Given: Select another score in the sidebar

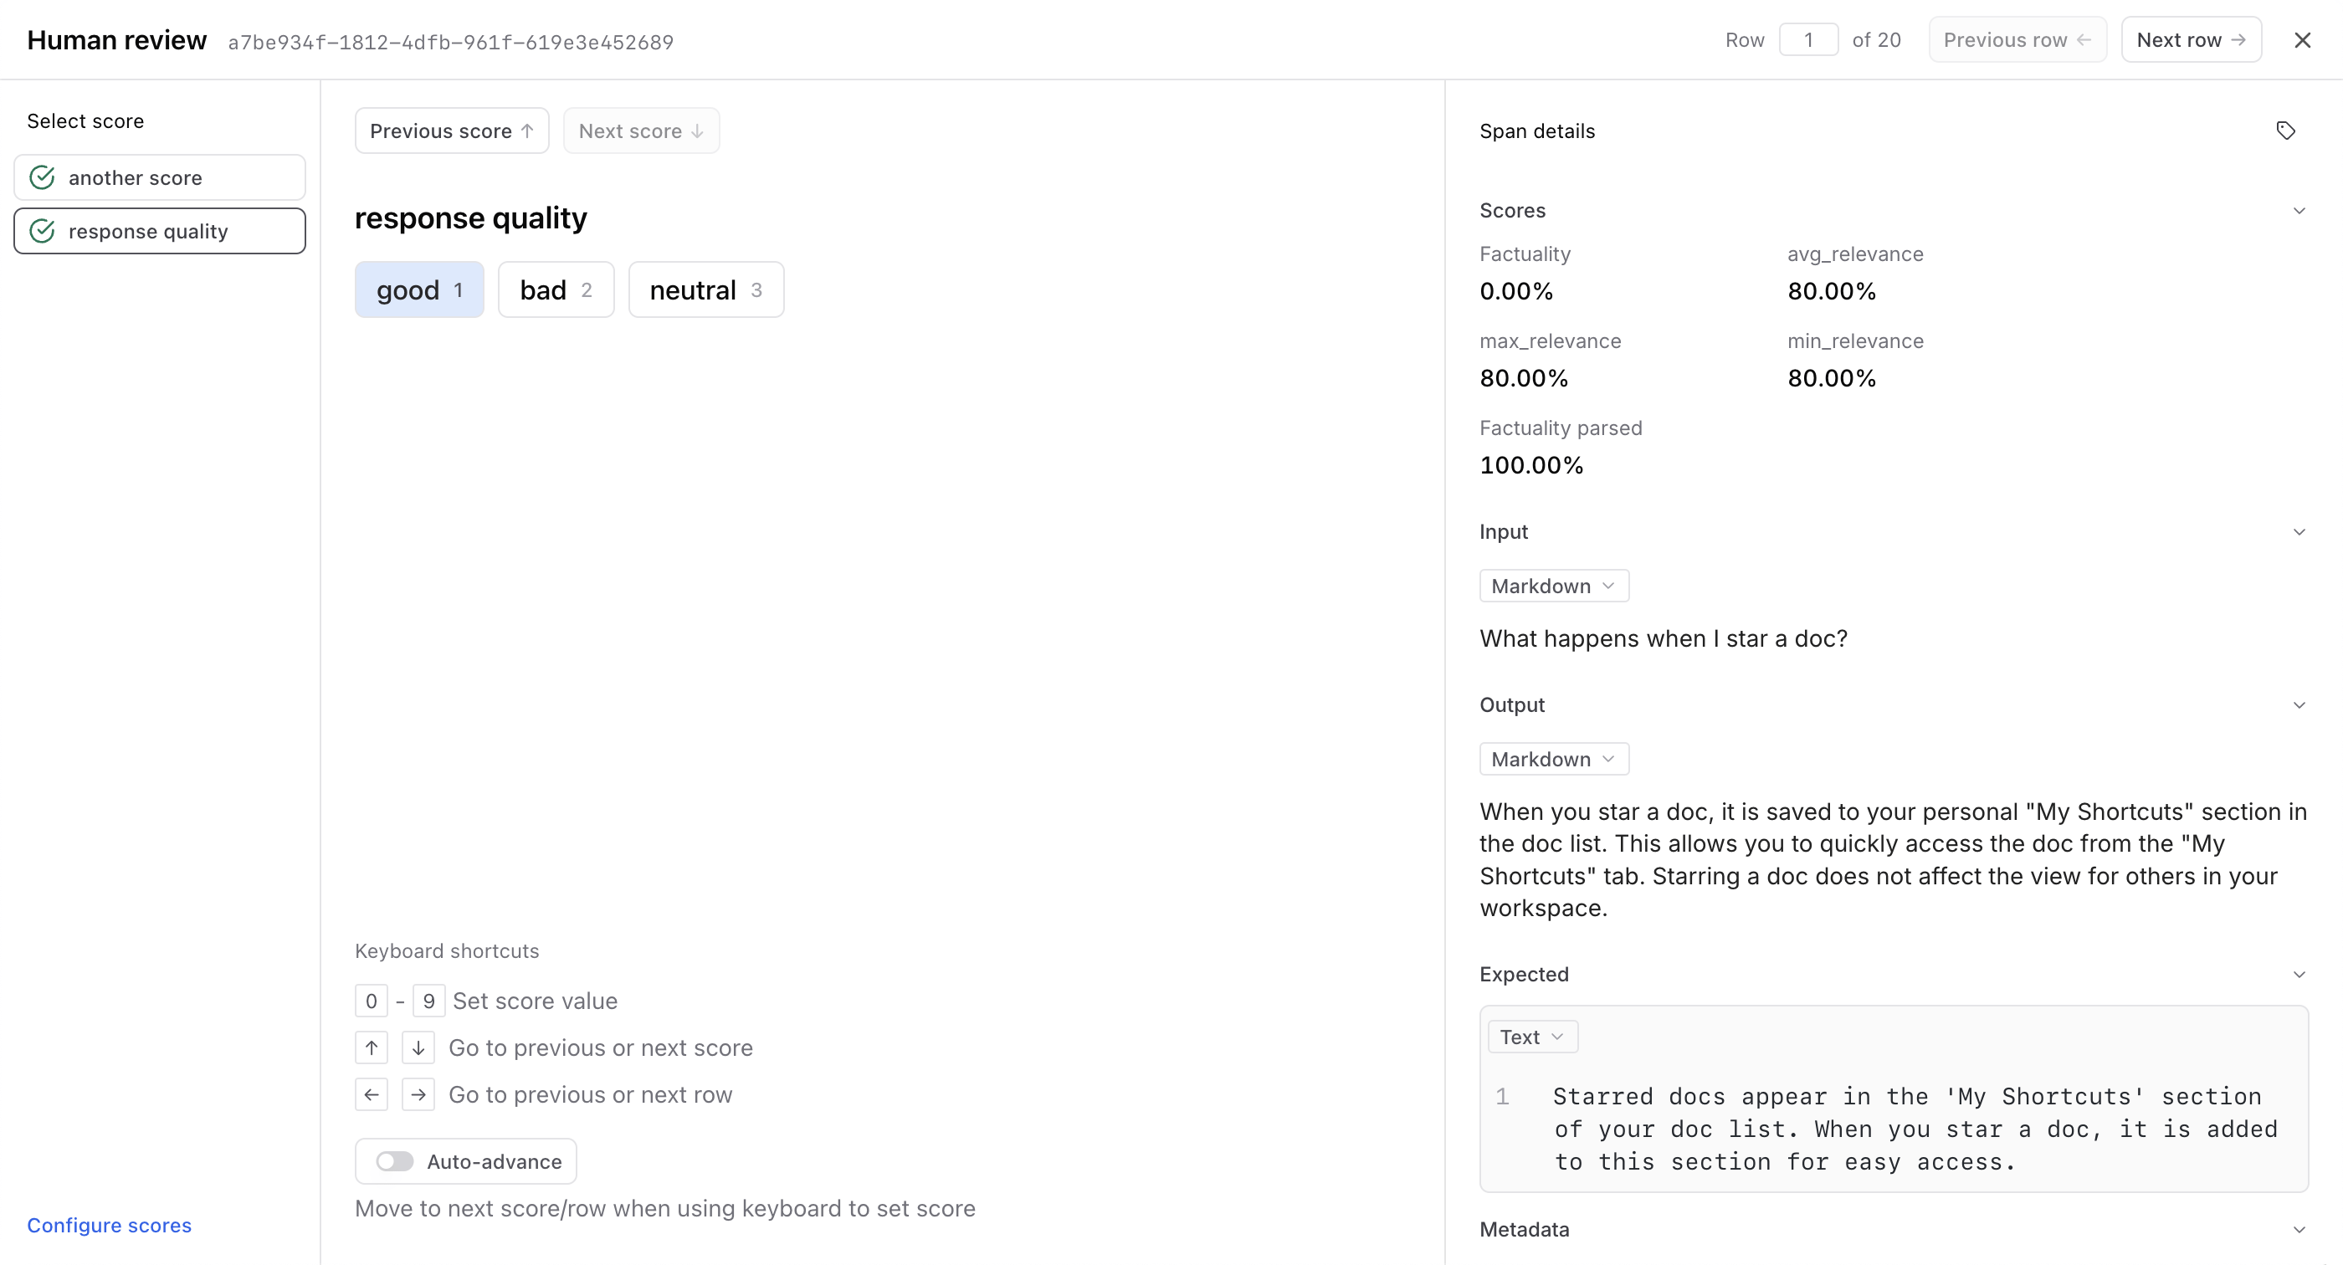Looking at the screenshot, I should [x=160, y=177].
